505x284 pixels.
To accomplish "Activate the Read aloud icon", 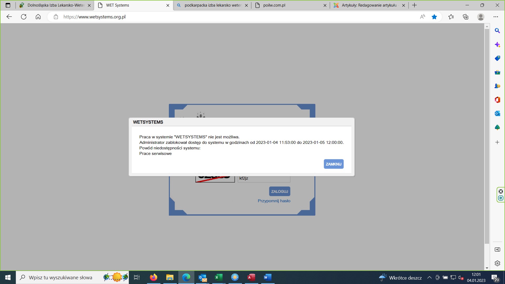I will pos(422,17).
